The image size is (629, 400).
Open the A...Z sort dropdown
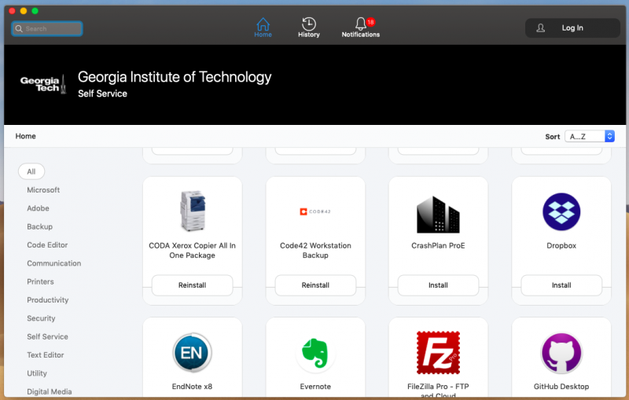tap(589, 137)
